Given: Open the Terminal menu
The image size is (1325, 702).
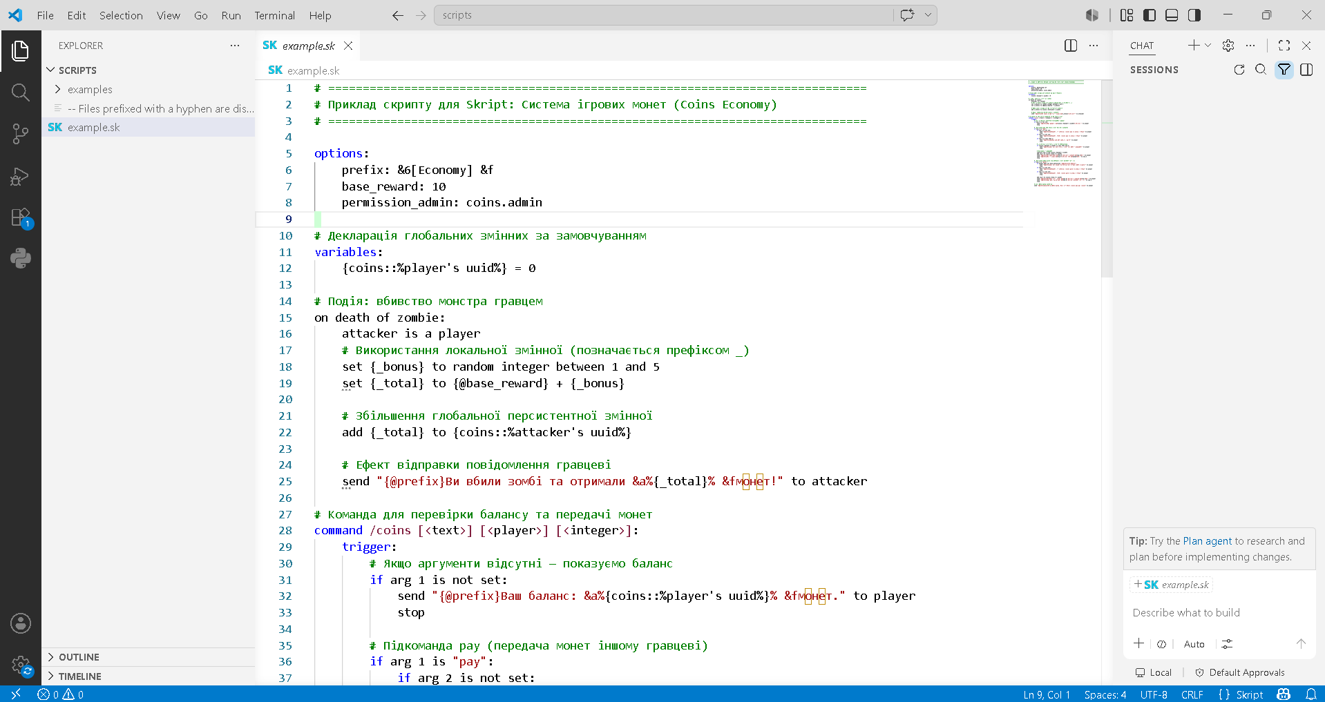Looking at the screenshot, I should pyautogui.click(x=274, y=15).
